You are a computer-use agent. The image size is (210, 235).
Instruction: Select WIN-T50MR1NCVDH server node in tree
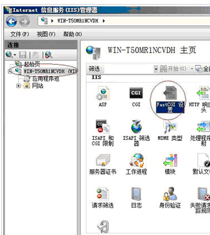pos(50,71)
